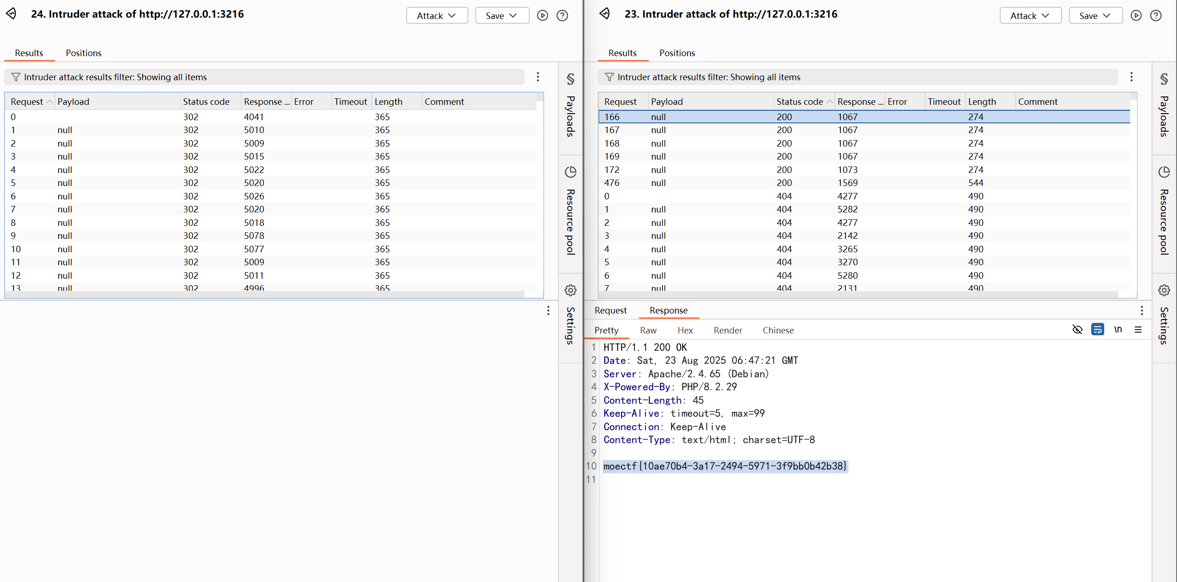Sort by Status code column in attack 23
This screenshot has width=1177, height=582.
[x=800, y=102]
